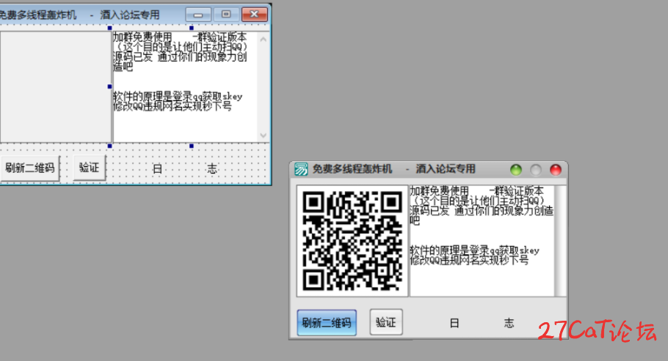This screenshot has width=668, height=361.
Task: Click the running window title bar text
Action: click(x=394, y=169)
